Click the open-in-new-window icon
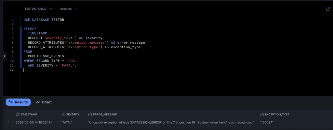The width and height of the screenshot is (333, 130). 328,9
